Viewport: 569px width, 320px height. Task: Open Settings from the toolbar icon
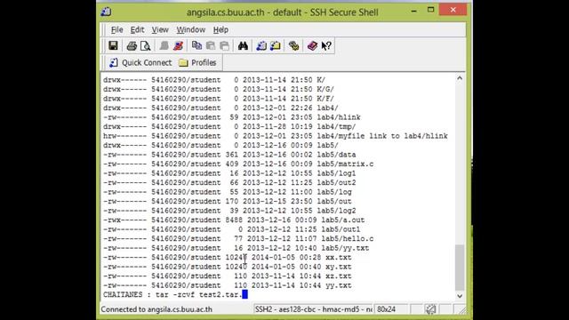[294, 45]
